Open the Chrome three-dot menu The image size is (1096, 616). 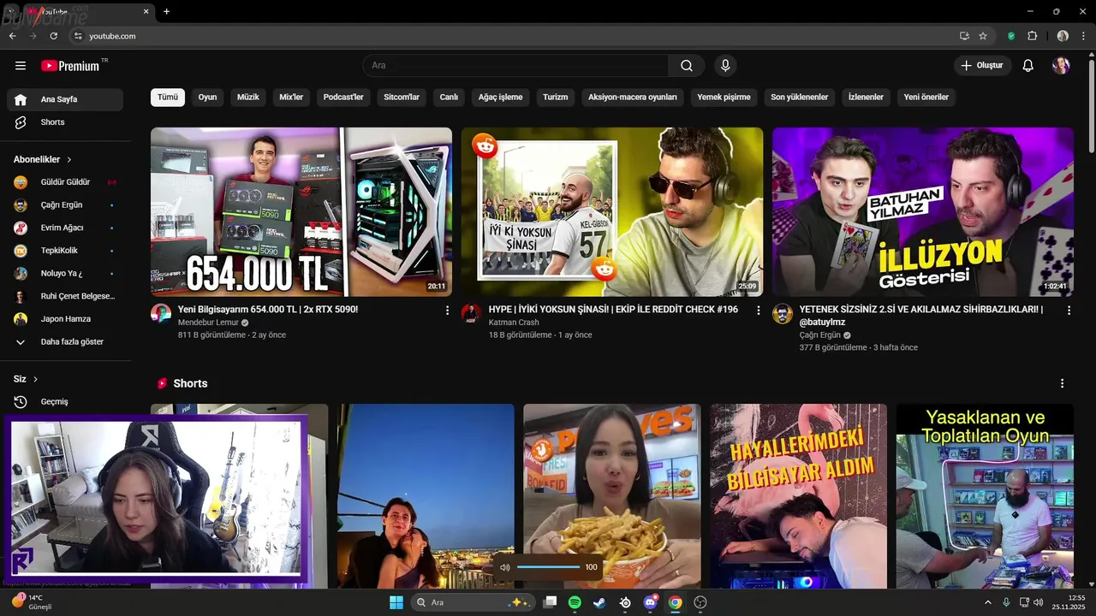pyautogui.click(x=1084, y=36)
